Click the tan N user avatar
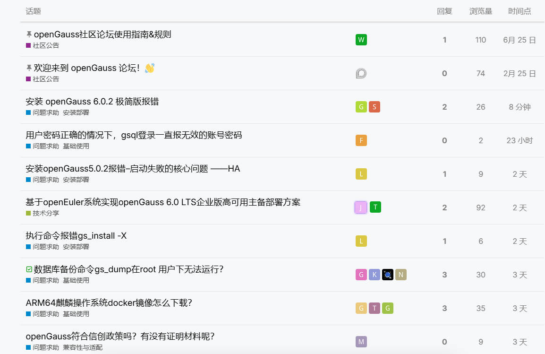The height and width of the screenshot is (354, 545). pyautogui.click(x=400, y=275)
